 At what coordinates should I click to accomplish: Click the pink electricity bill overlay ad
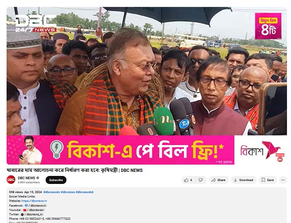(268, 26)
